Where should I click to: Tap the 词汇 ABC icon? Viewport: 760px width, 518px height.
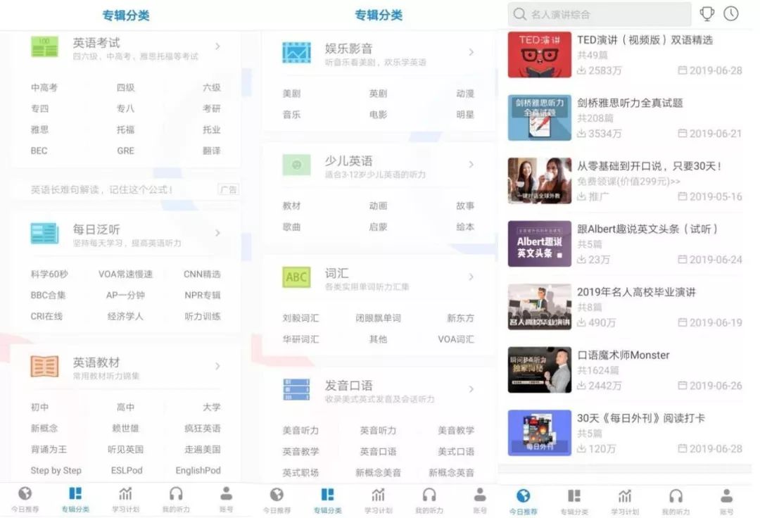click(x=297, y=277)
